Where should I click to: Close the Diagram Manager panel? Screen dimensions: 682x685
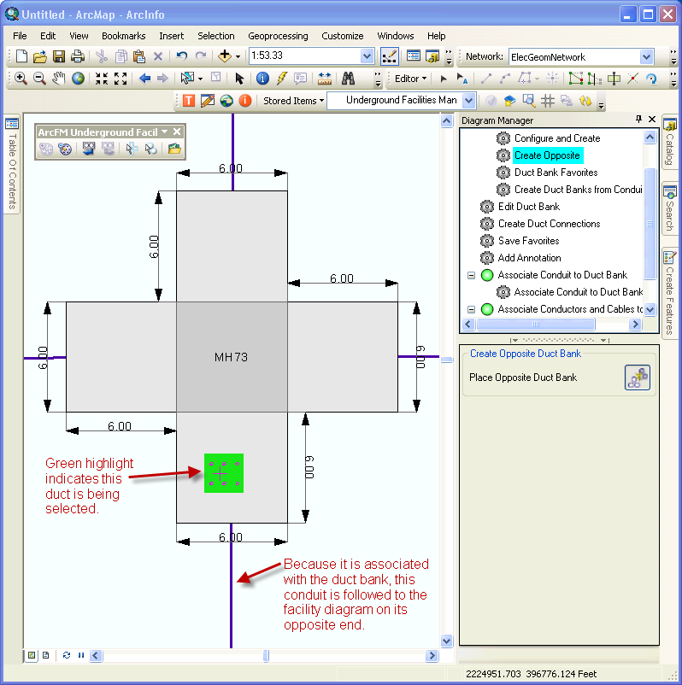pyautogui.click(x=652, y=119)
